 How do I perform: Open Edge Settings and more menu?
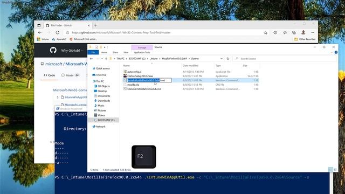[313, 32]
